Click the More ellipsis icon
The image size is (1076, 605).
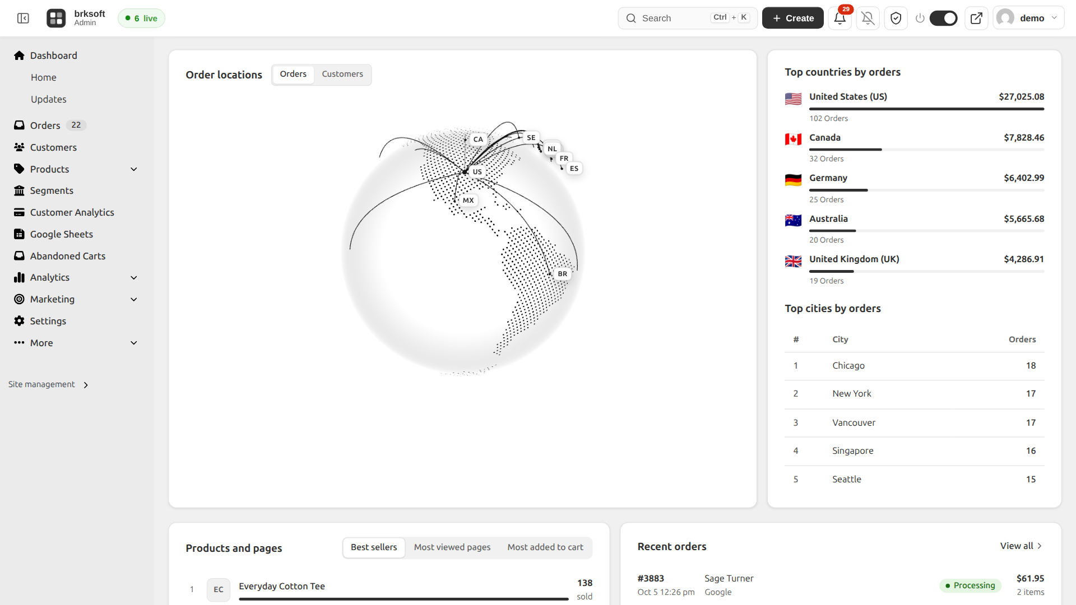pos(19,342)
